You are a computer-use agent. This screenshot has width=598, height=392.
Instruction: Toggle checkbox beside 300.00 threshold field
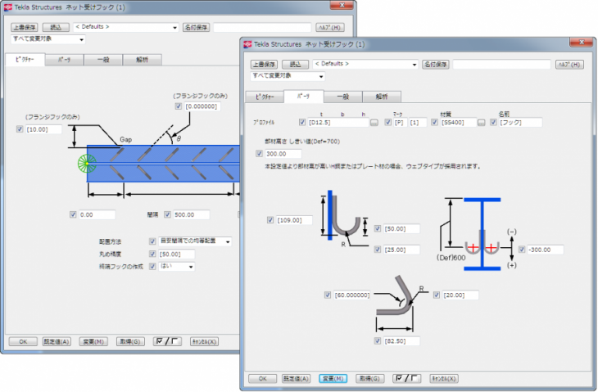tap(259, 154)
